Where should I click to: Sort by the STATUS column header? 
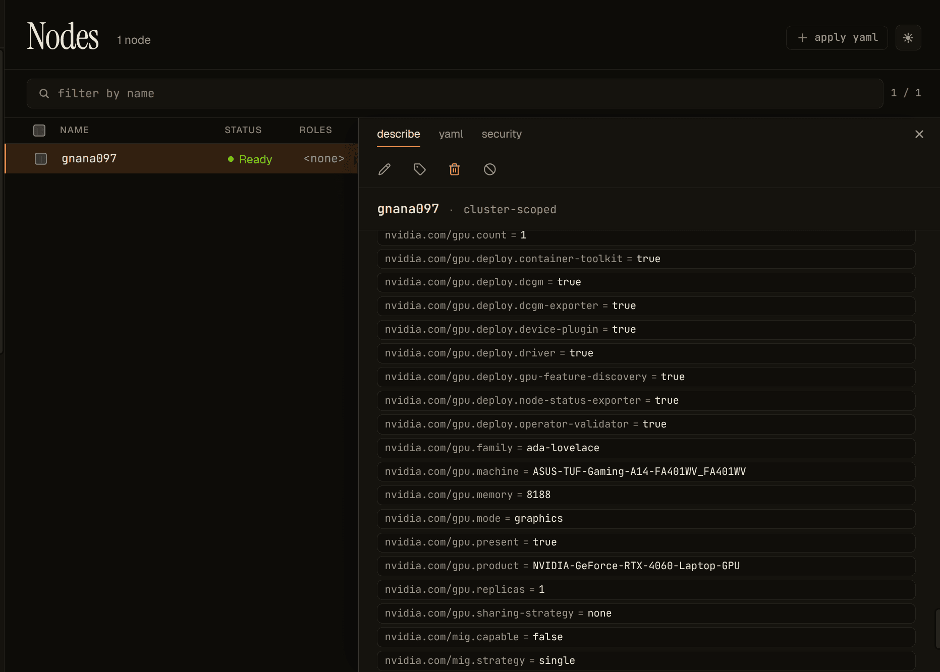(243, 130)
